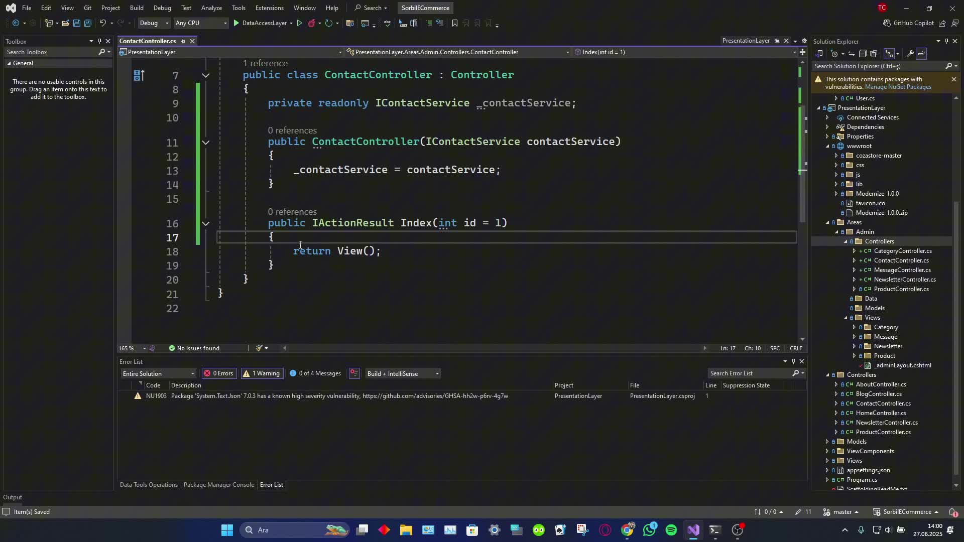The height and width of the screenshot is (542, 964).
Task: Toggle pin on ContactController.cs tab
Action: 183,41
